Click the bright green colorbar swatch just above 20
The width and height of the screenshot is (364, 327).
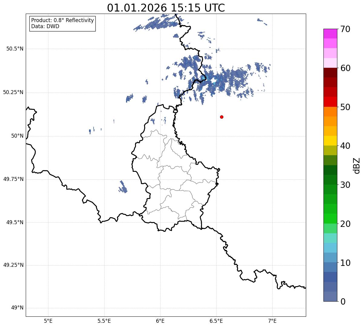[330, 218]
